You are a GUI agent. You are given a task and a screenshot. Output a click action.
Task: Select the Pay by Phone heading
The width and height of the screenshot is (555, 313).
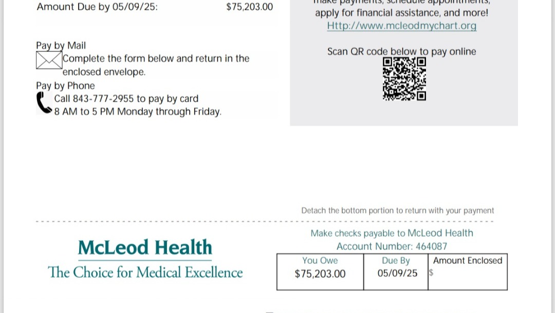[x=65, y=86]
